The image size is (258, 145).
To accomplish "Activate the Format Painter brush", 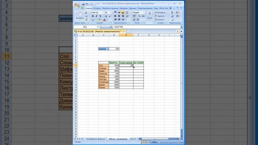I will point(86,20).
